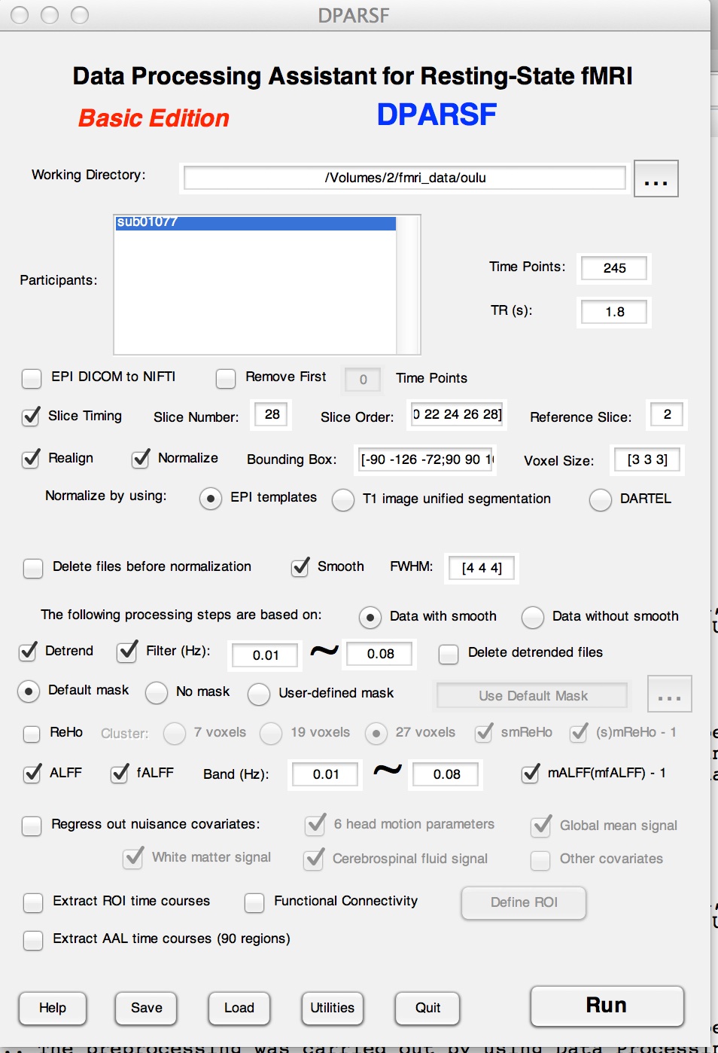
Task: Toggle the fALFF checkbox
Action: click(x=120, y=774)
